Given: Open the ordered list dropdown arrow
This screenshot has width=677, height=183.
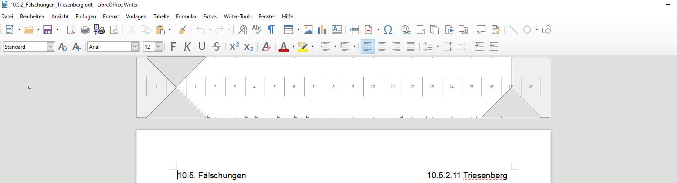Looking at the screenshot, I should tap(354, 47).
